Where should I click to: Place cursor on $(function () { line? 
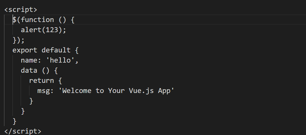(x=43, y=20)
